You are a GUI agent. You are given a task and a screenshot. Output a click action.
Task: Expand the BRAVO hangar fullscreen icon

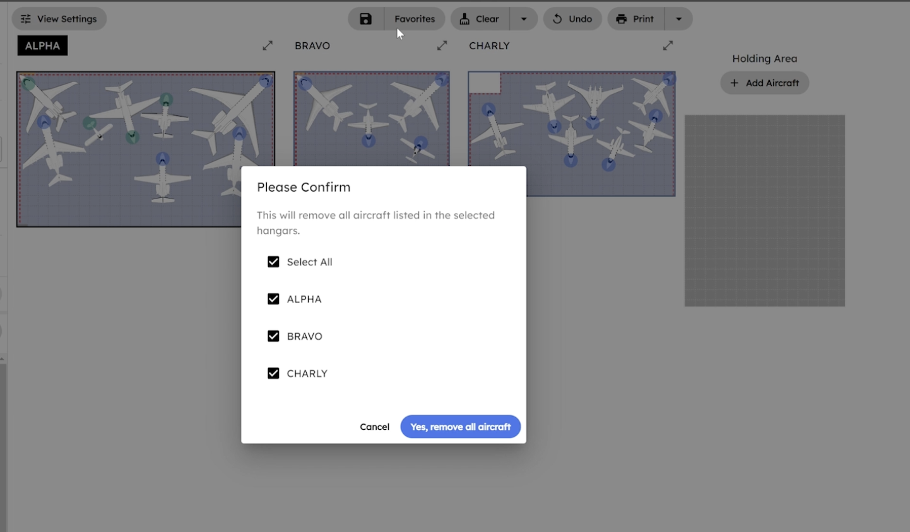pos(442,45)
